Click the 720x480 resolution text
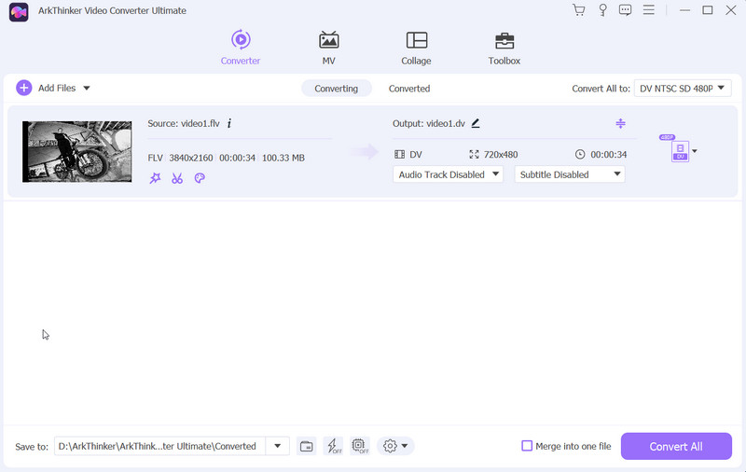The width and height of the screenshot is (746, 472). click(501, 155)
